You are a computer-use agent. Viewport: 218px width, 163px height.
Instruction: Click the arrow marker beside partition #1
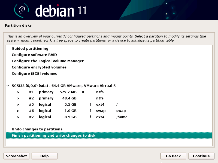pos(18,92)
